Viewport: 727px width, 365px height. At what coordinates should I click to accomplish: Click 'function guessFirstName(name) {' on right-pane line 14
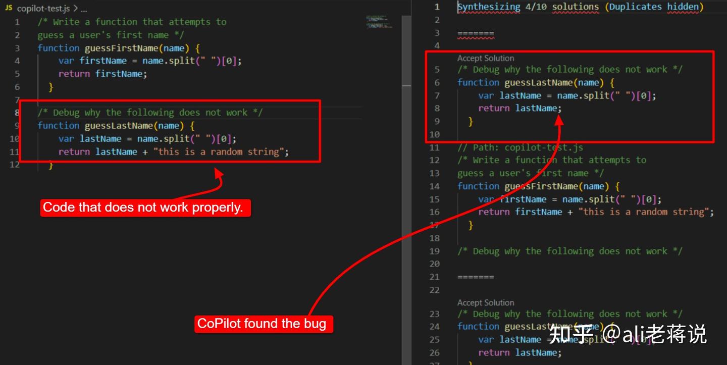pyautogui.click(x=539, y=186)
